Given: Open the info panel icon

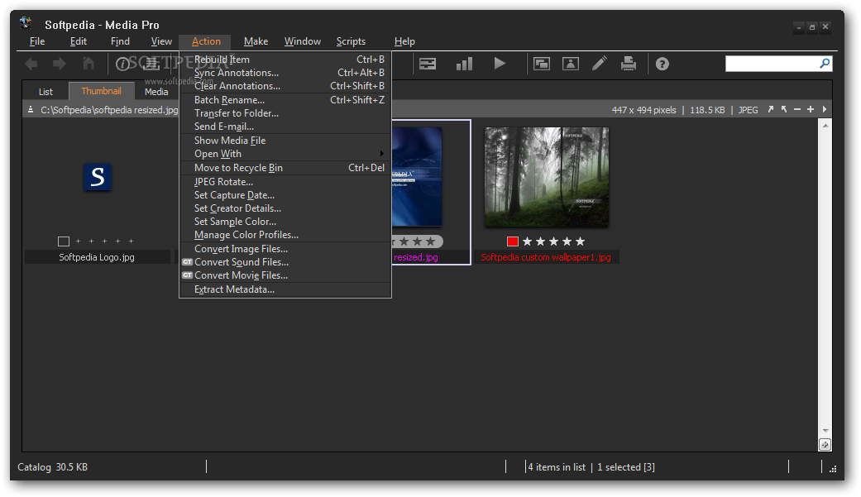Looking at the screenshot, I should click(x=122, y=65).
